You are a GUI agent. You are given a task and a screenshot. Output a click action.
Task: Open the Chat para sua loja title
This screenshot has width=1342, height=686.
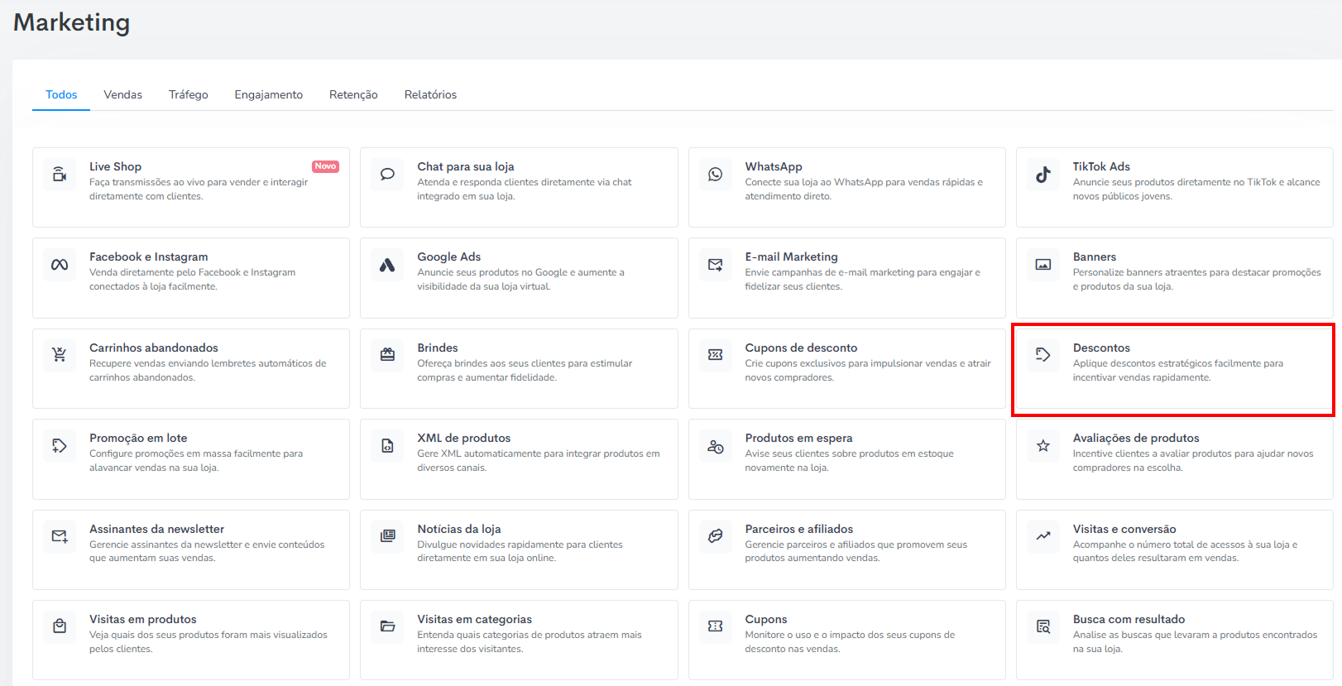pos(466,166)
